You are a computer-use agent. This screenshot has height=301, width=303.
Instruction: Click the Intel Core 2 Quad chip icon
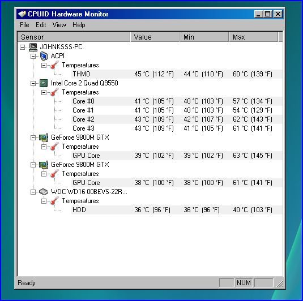(44, 83)
